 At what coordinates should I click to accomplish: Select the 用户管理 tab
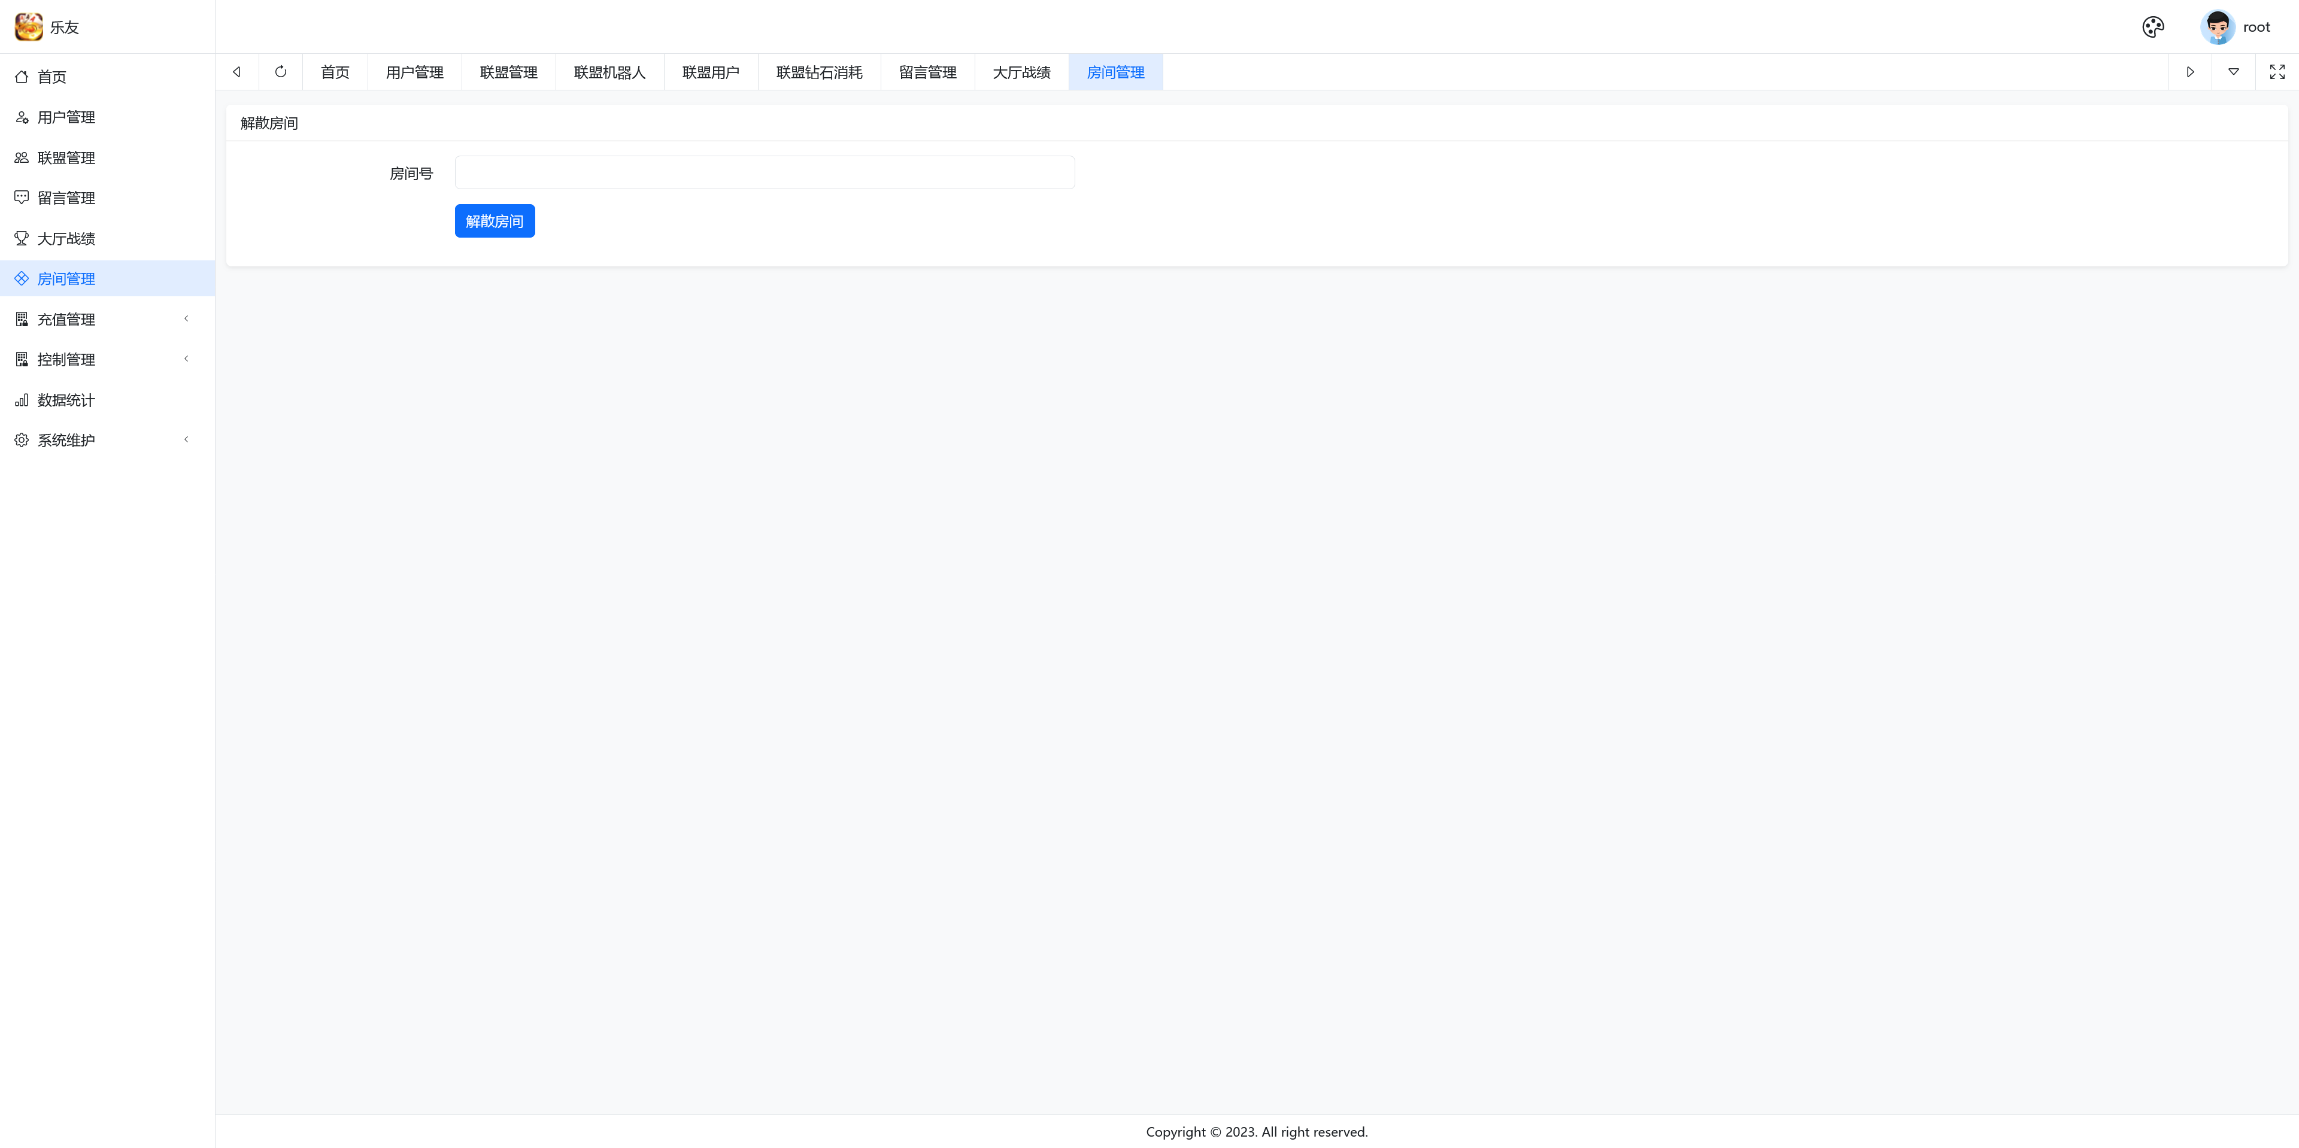414,72
